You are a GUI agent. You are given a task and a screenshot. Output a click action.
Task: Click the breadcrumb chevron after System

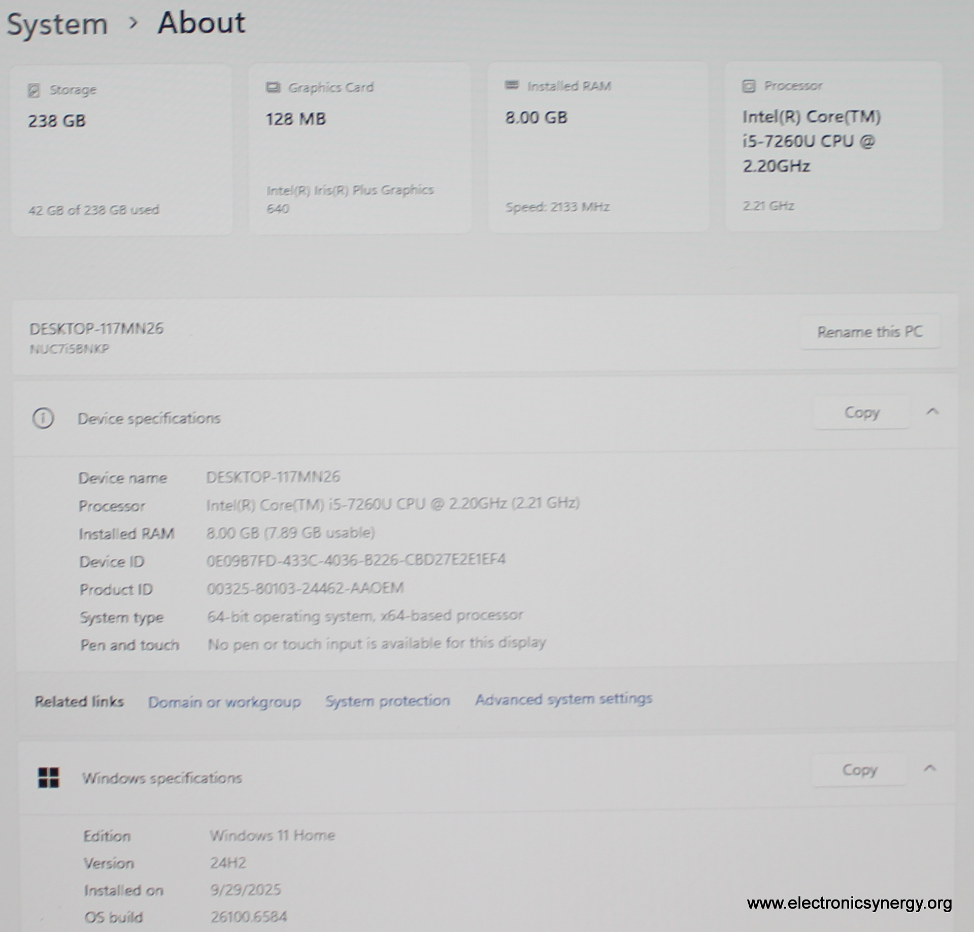click(x=133, y=23)
